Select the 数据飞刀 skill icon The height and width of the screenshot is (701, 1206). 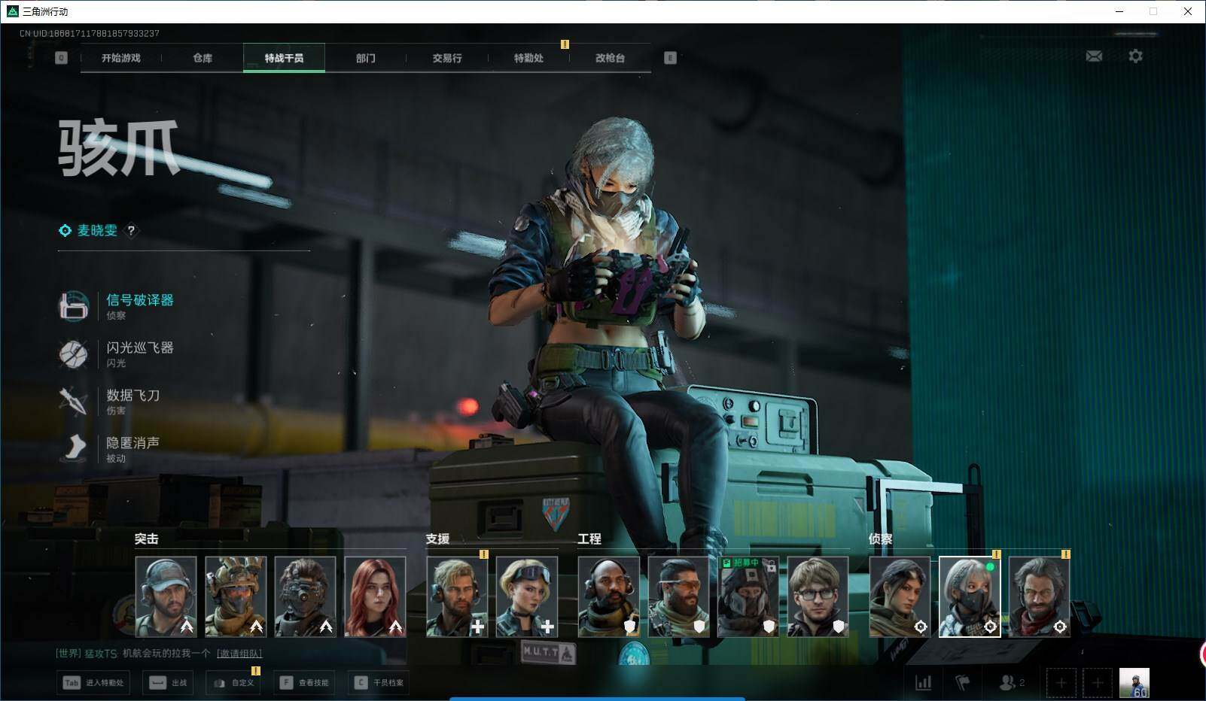[x=74, y=401]
